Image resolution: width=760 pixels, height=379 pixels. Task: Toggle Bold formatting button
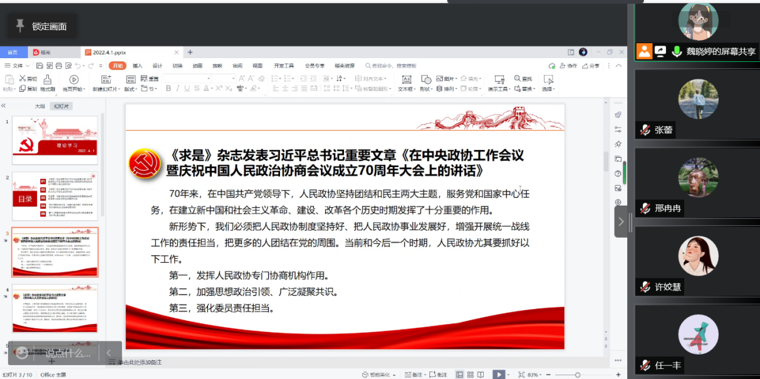click(168, 89)
